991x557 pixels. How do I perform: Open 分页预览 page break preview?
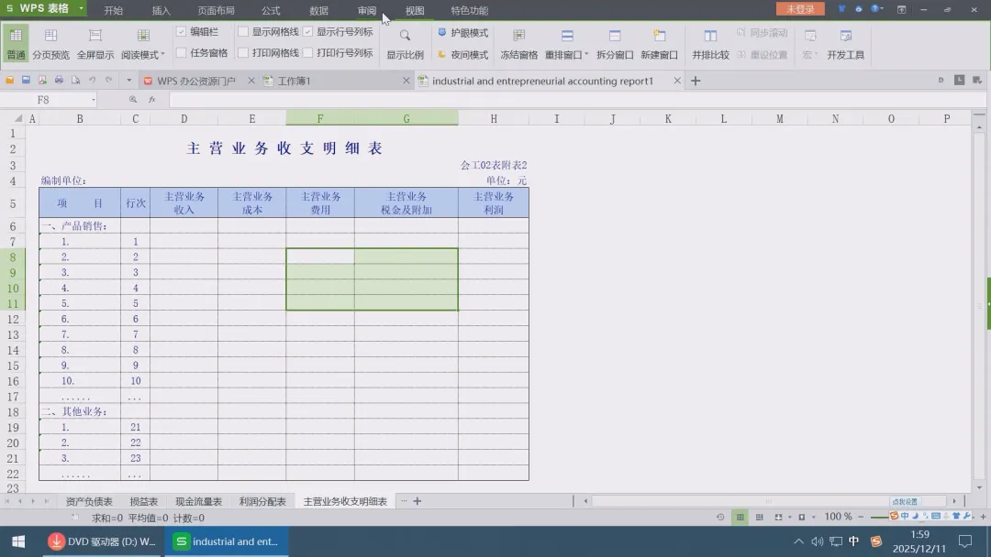pyautogui.click(x=50, y=43)
